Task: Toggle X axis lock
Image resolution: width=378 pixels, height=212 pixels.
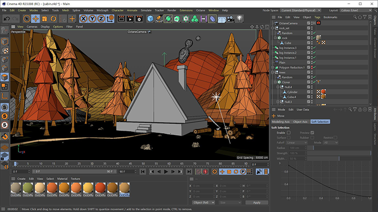Action: point(83,18)
